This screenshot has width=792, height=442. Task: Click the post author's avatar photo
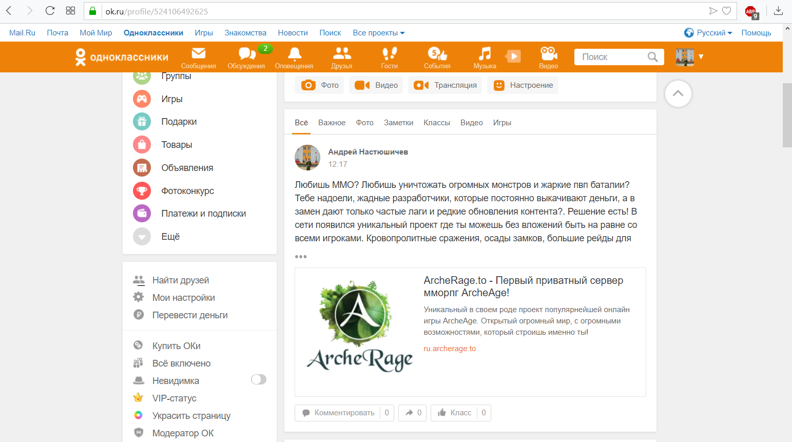307,158
